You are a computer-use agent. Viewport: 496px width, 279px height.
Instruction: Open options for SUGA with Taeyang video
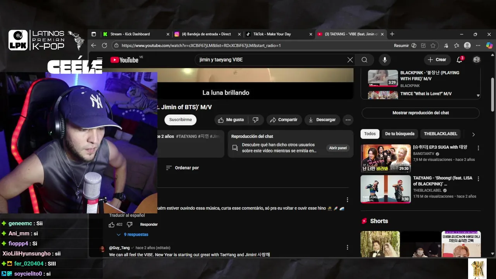pos(478,148)
